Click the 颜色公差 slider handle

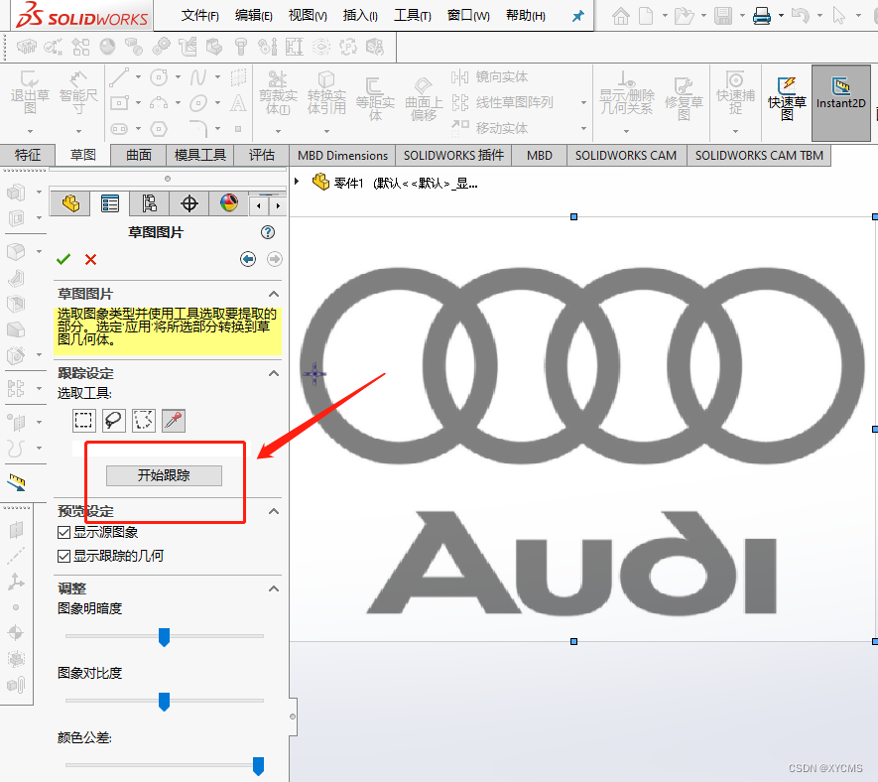click(x=258, y=766)
